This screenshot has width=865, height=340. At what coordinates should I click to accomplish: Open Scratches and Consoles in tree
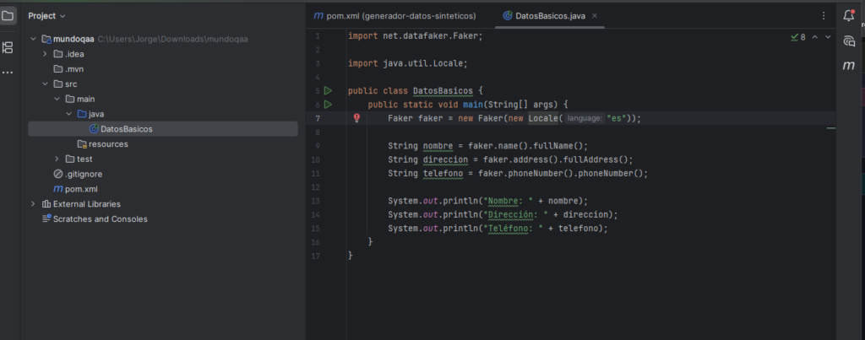95,219
